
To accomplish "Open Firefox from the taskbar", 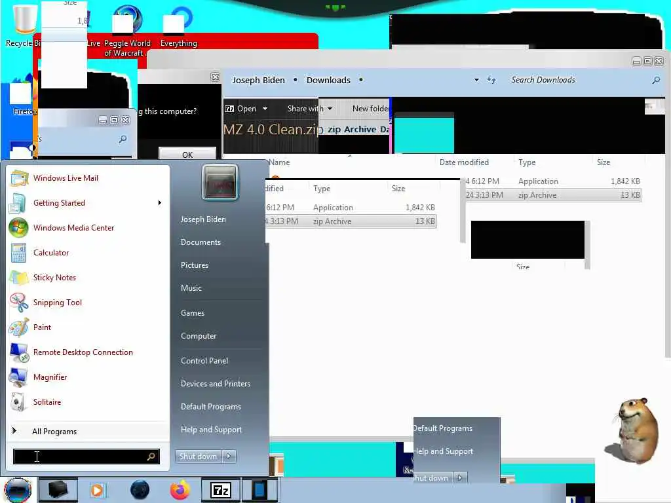I will (x=180, y=490).
